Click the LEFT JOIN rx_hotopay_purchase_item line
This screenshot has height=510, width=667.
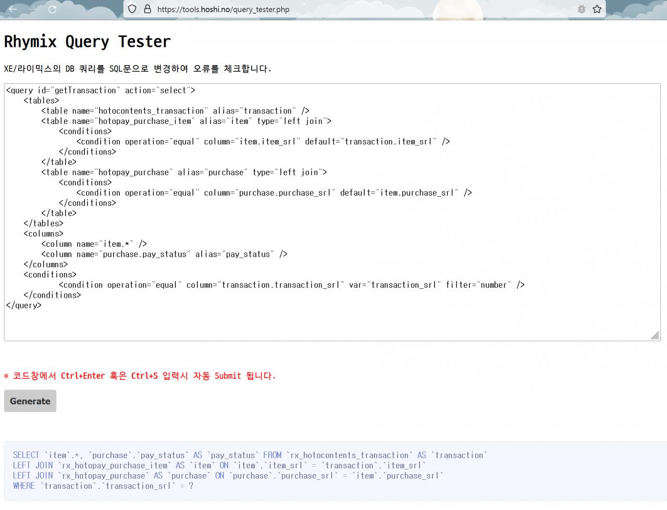(x=219, y=466)
